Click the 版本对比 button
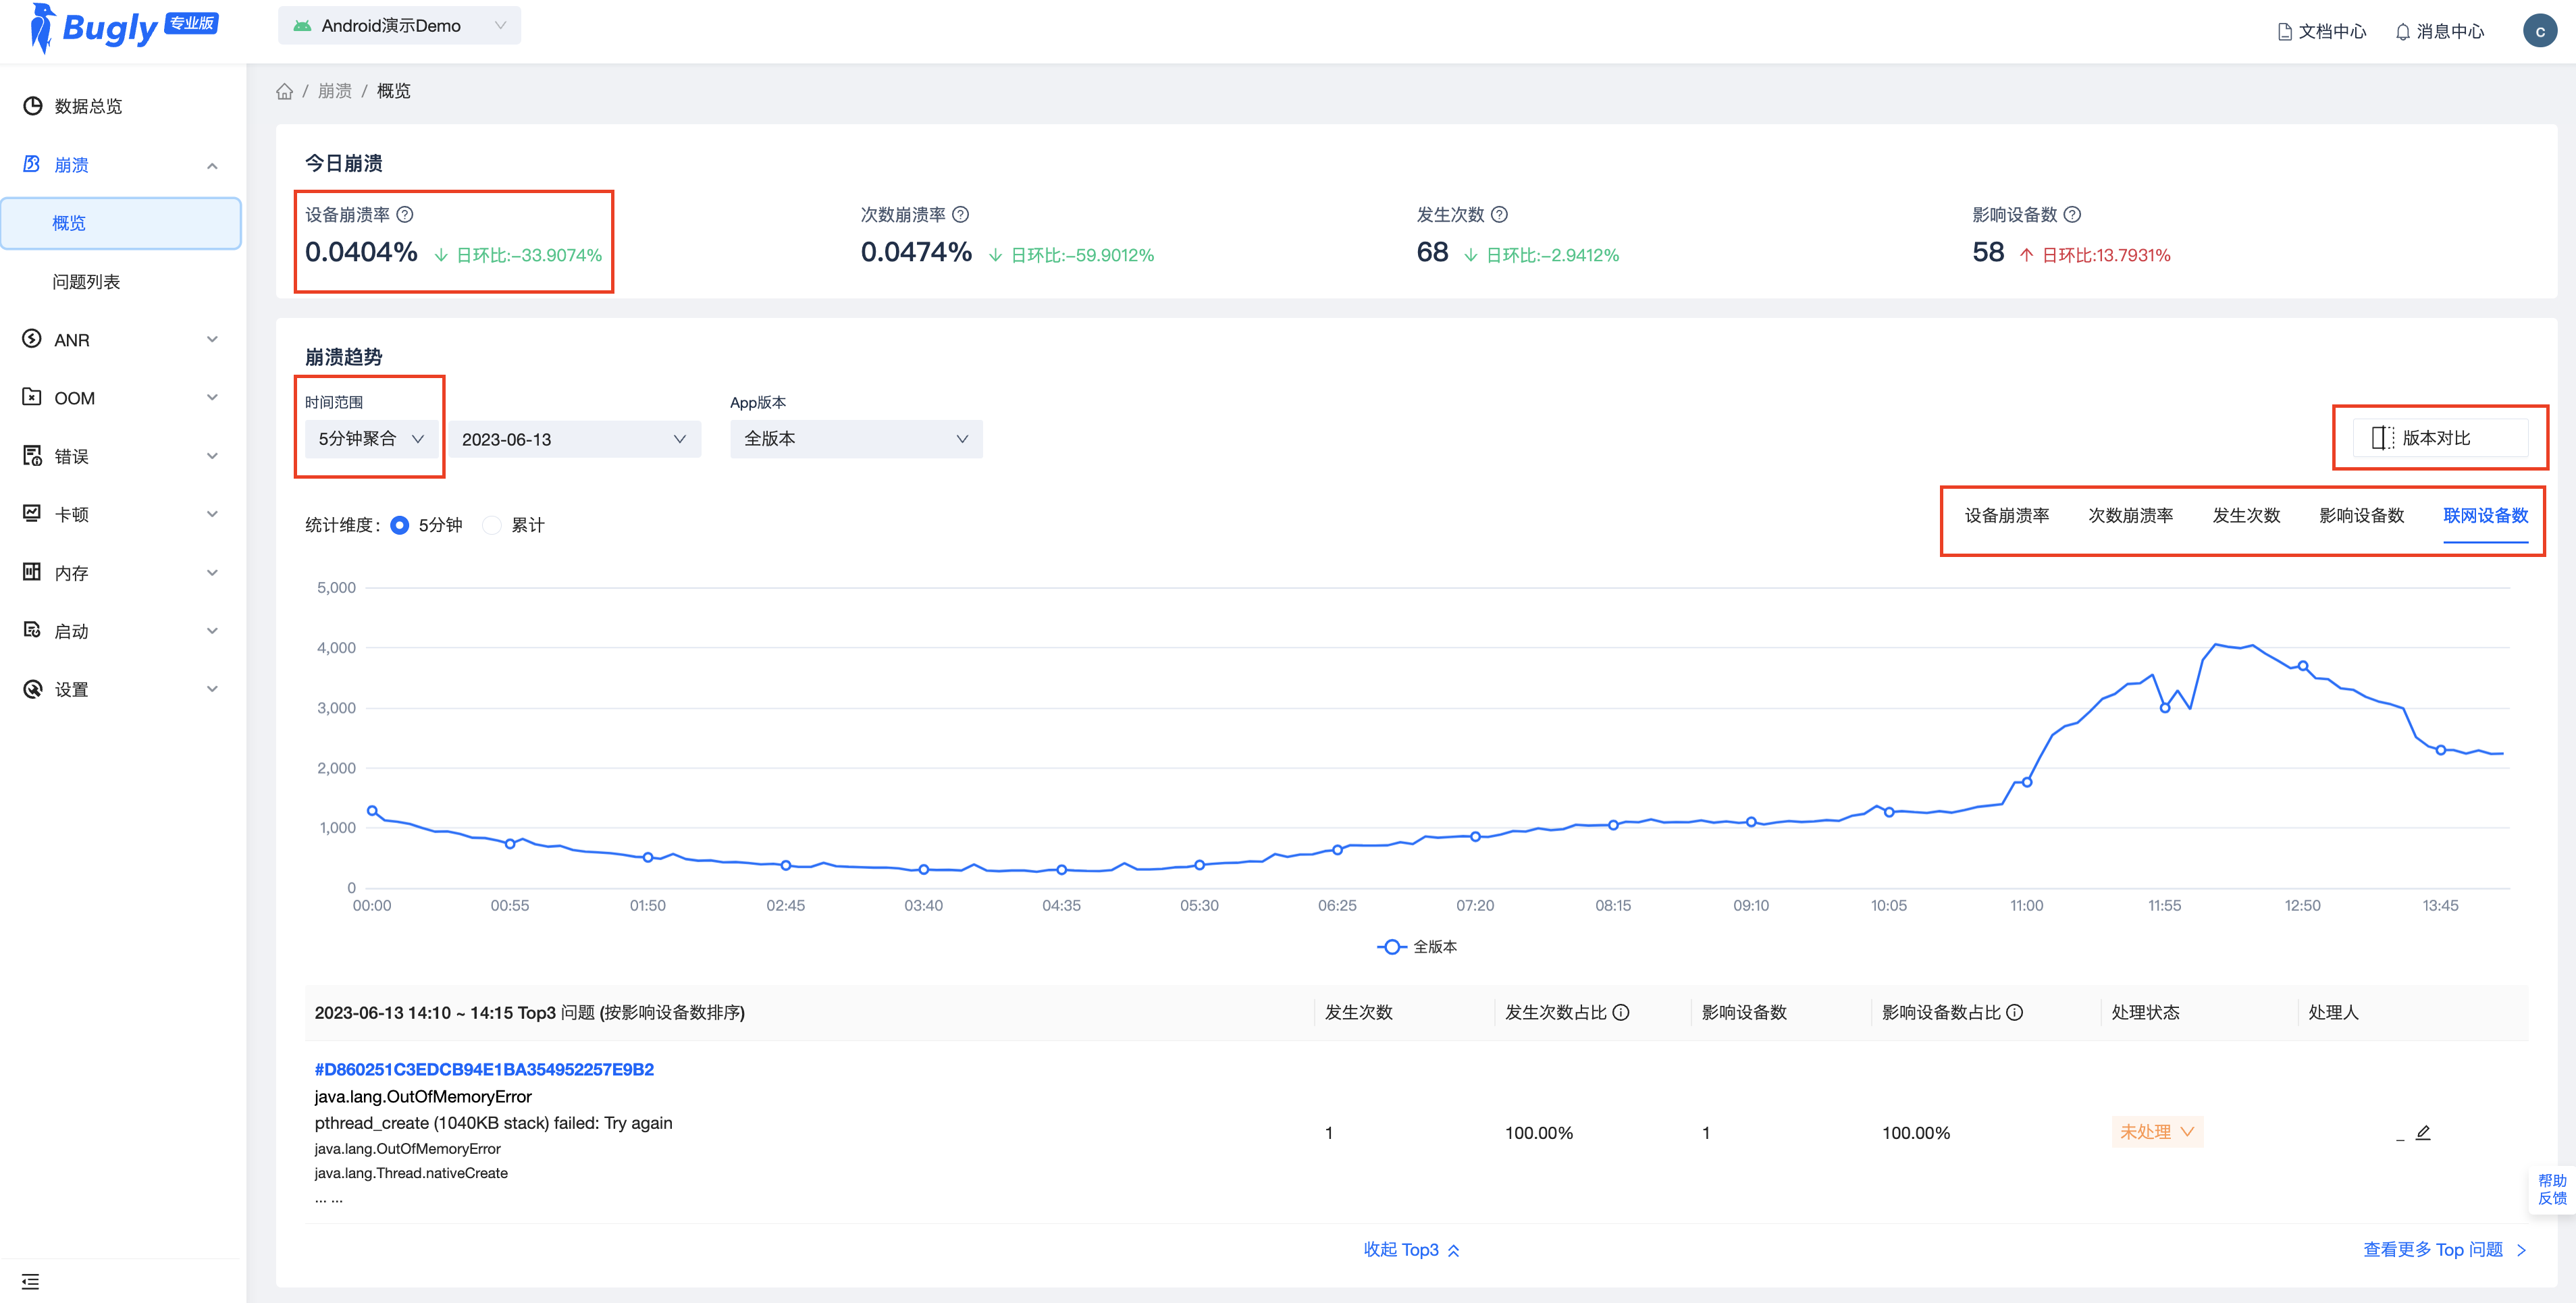The width and height of the screenshot is (2576, 1303). coord(2440,438)
